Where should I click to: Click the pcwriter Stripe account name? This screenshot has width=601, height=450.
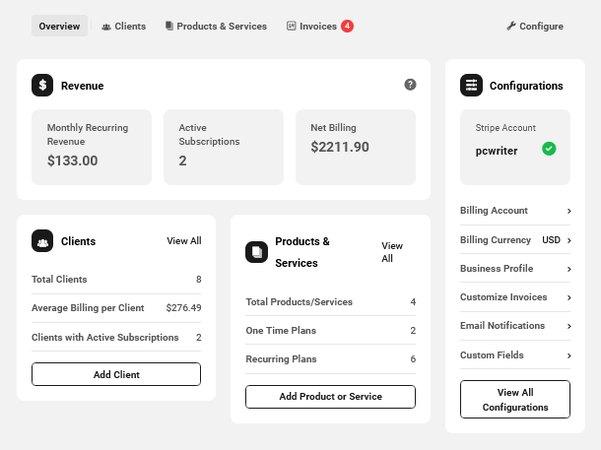(497, 151)
